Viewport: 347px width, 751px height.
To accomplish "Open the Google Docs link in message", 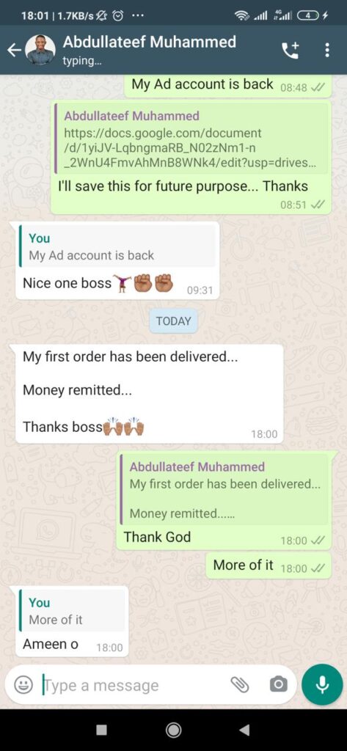I will click(190, 148).
